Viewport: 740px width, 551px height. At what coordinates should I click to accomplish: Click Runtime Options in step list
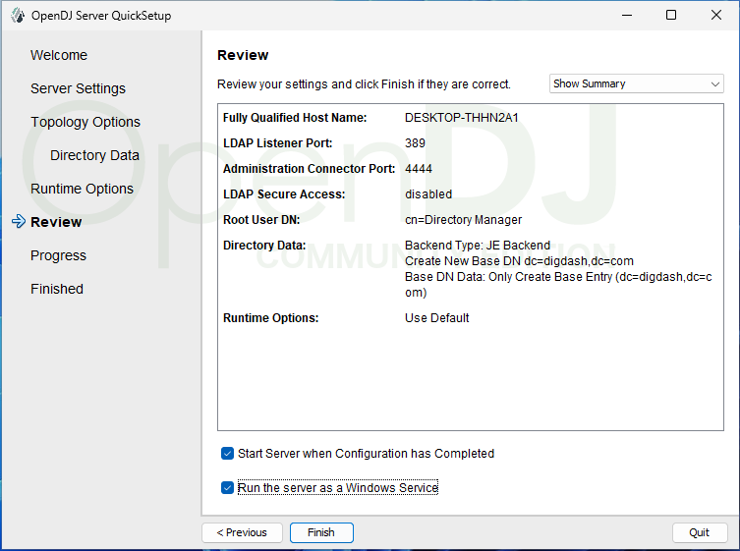(82, 189)
